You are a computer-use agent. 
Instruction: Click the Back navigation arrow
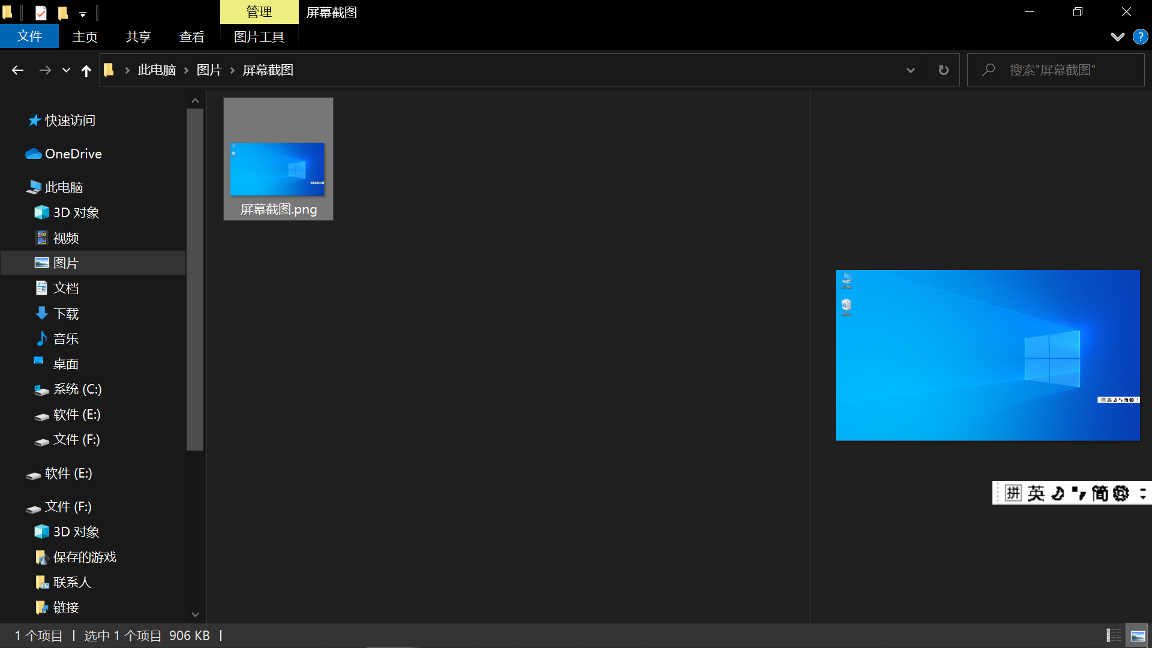tap(17, 70)
